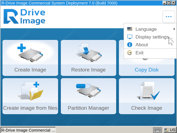Select the Create image from files folder icon
177x133 pixels.
click(30, 91)
